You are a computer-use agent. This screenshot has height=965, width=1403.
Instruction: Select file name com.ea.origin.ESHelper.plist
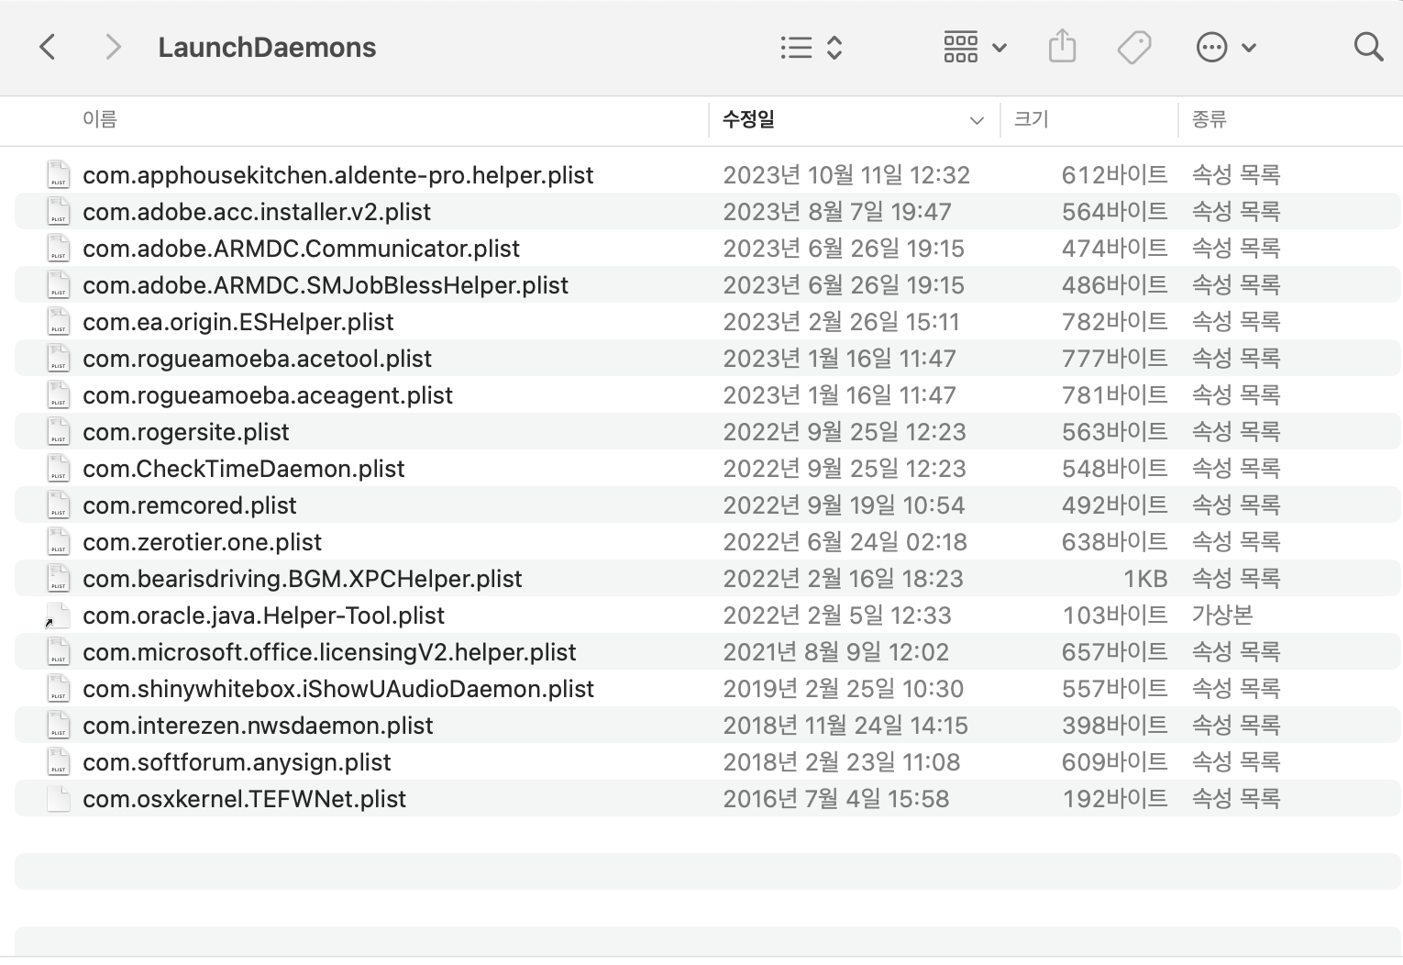coord(238,322)
